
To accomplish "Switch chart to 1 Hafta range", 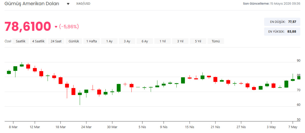I will [91, 41].
